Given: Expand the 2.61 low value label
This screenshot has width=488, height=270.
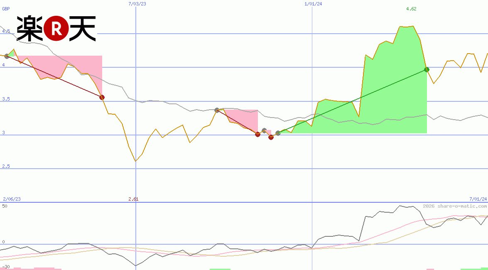Looking at the screenshot, I should pyautogui.click(x=134, y=199).
